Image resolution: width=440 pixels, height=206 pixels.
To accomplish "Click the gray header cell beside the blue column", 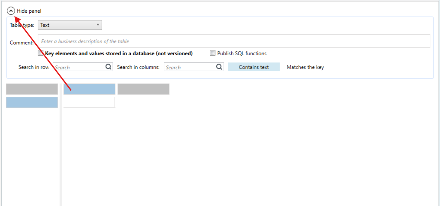I will (x=143, y=89).
